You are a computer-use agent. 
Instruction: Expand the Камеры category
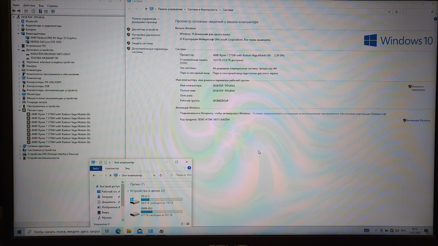[x=19, y=66]
